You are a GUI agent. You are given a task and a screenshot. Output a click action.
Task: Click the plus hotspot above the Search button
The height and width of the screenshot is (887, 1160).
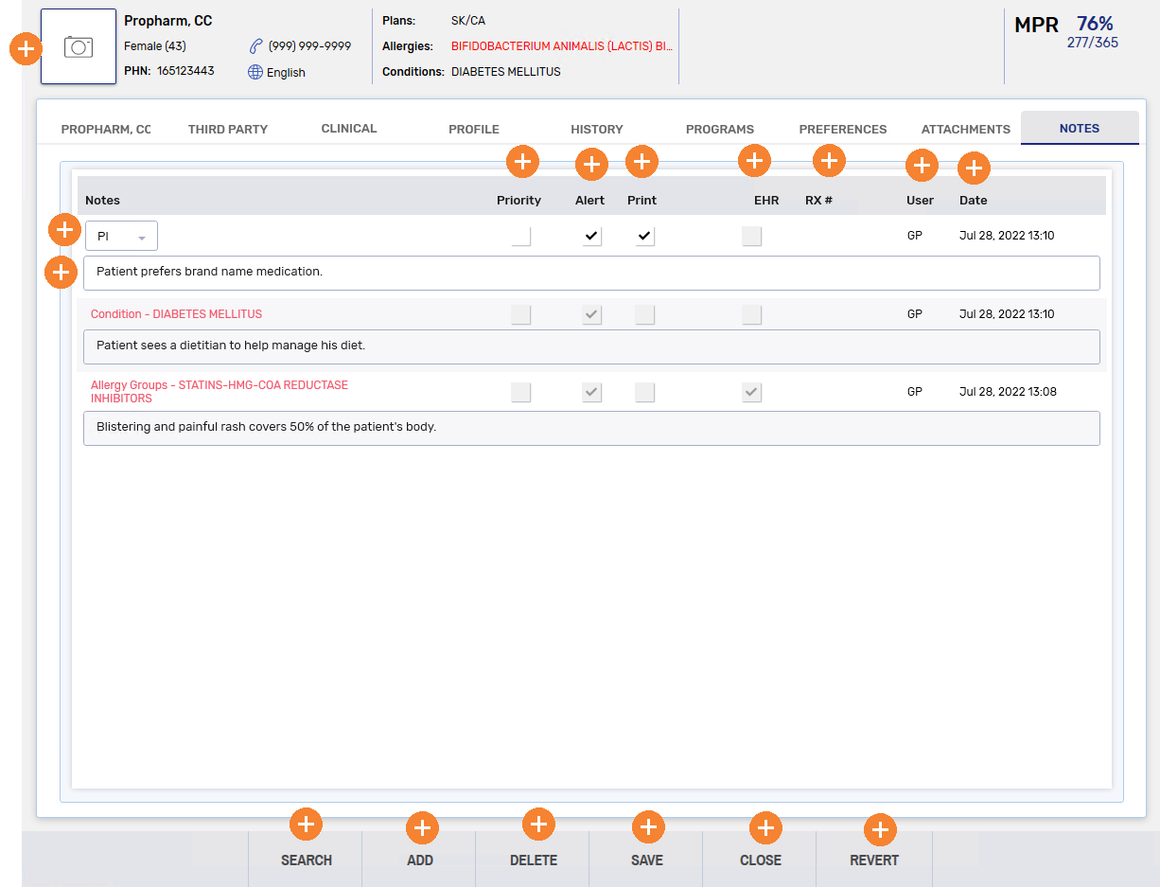pyautogui.click(x=306, y=825)
